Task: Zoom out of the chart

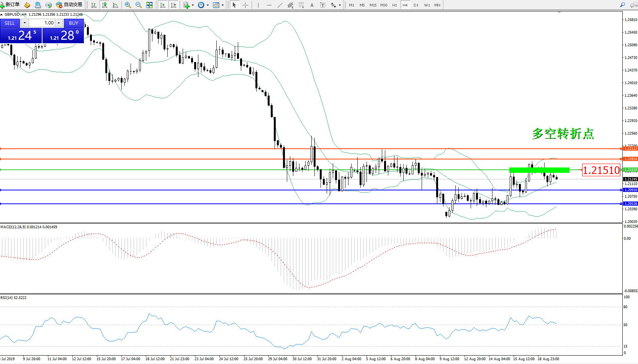Action: (x=139, y=5)
